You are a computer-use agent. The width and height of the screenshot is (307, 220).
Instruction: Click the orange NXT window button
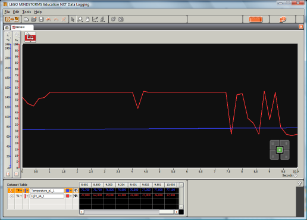pos(256,19)
